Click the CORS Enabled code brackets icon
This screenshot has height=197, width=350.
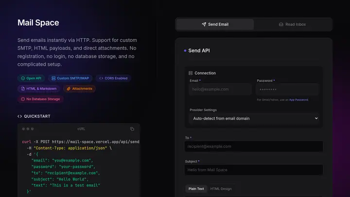tap(101, 78)
